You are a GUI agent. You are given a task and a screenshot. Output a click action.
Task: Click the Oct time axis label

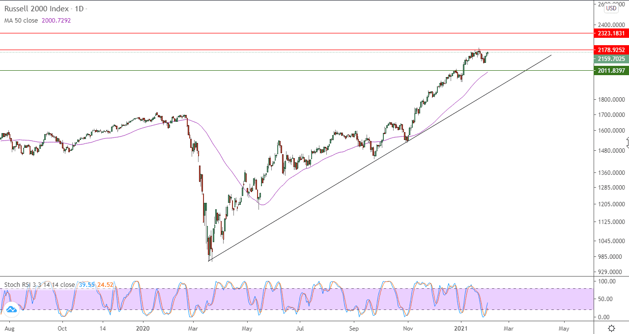[62, 328]
